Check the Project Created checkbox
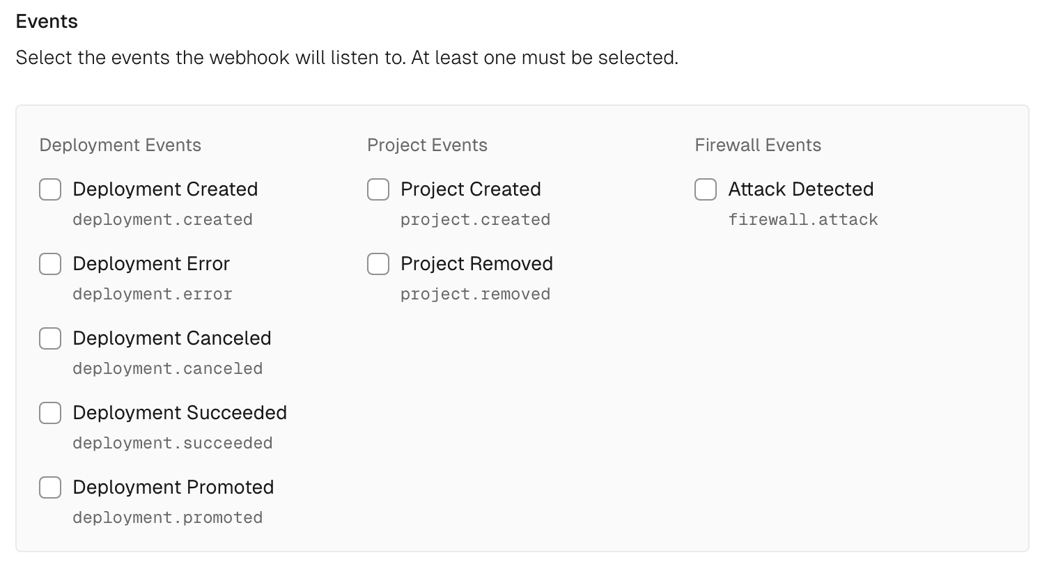 coord(378,189)
